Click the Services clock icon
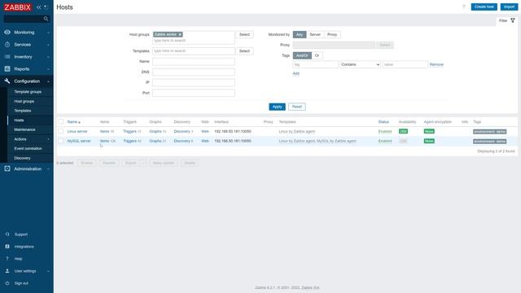Screen dimensions: 521x293 (7, 45)
